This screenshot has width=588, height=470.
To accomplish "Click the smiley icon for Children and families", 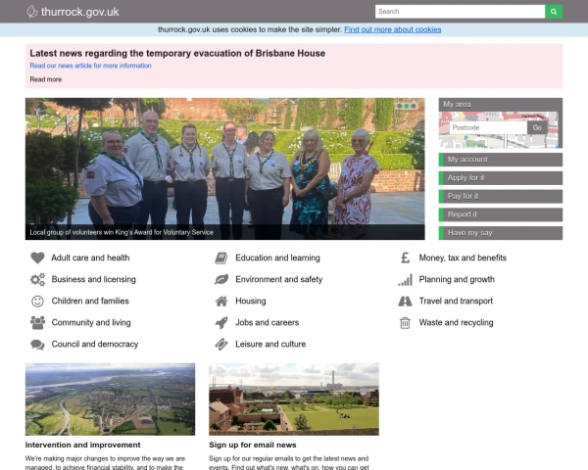I will [x=37, y=302].
